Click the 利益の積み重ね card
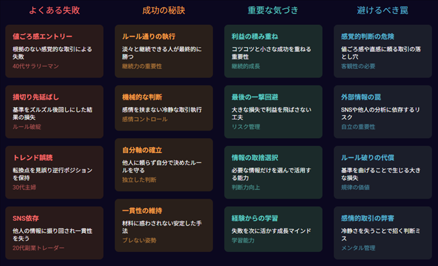438x266 pixels. pos(273,51)
